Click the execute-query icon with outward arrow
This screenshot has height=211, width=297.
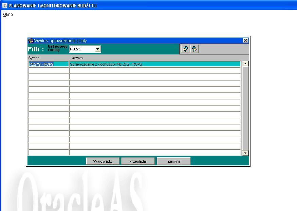[x=194, y=49]
